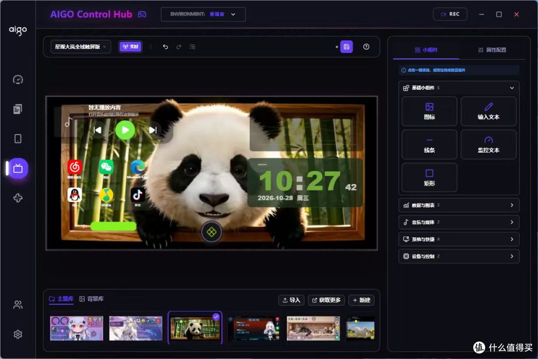
Task: Open the dashboard gauge page in sidebar
Action: 18,79
